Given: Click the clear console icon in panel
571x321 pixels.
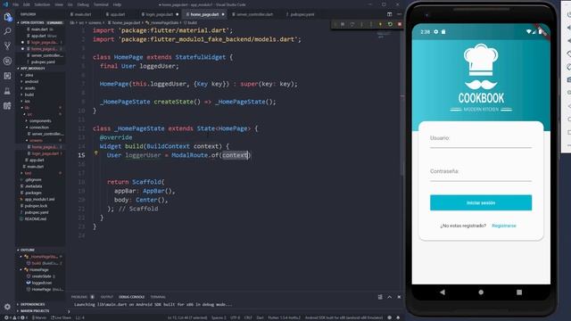Looking at the screenshot, I should tap(380, 297).
